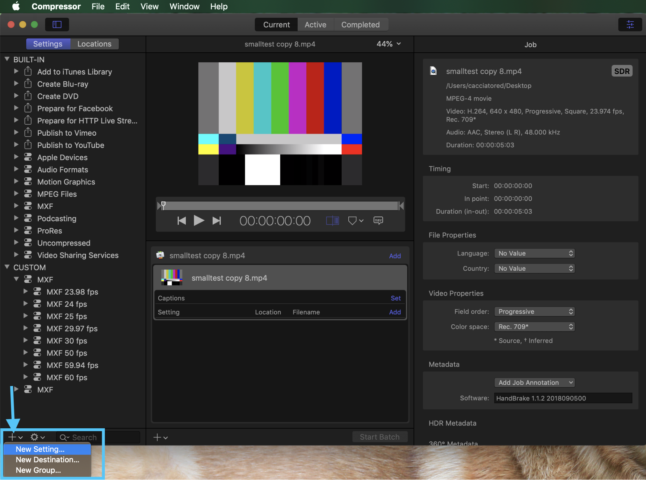Image resolution: width=646 pixels, height=480 pixels.
Task: Skip to end of preview clip
Action: tap(217, 221)
